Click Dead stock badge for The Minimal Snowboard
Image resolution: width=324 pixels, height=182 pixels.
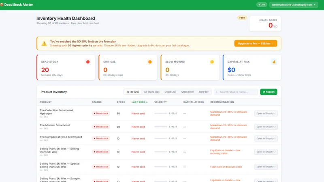(x=101, y=127)
